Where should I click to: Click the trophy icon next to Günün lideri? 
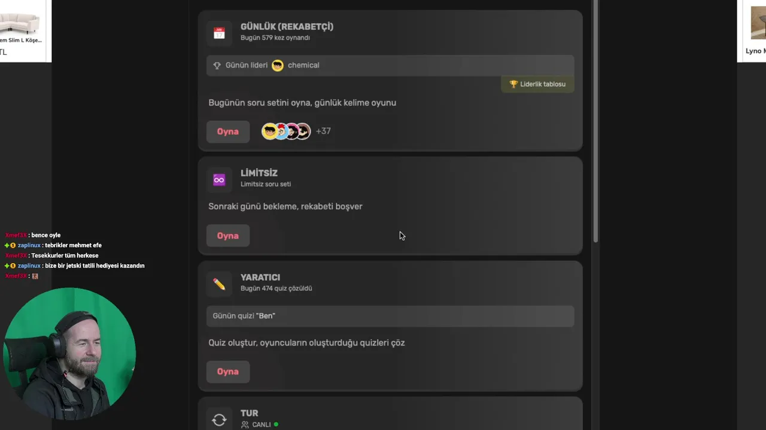217,66
